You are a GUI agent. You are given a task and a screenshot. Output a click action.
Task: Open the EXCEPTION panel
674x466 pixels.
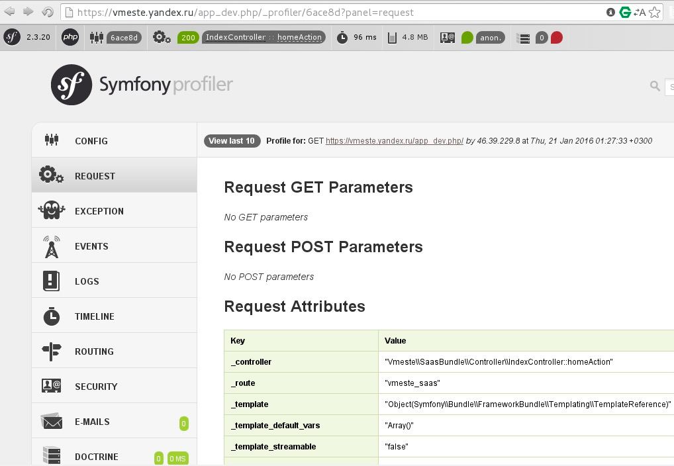point(115,210)
